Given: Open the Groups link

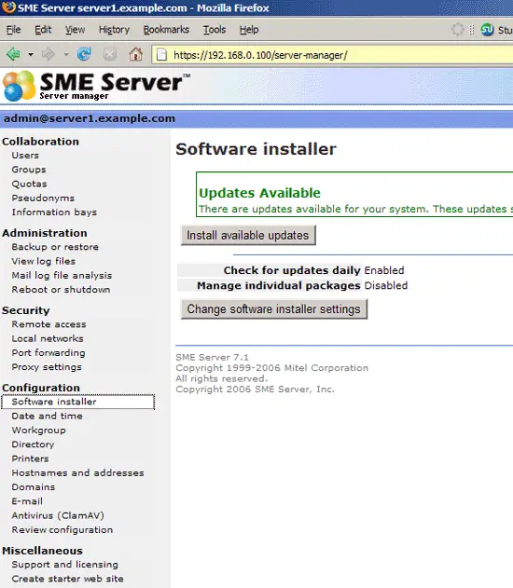Looking at the screenshot, I should pyautogui.click(x=29, y=170).
